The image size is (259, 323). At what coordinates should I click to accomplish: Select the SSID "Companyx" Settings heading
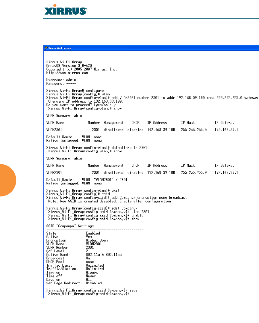coord(70,226)
